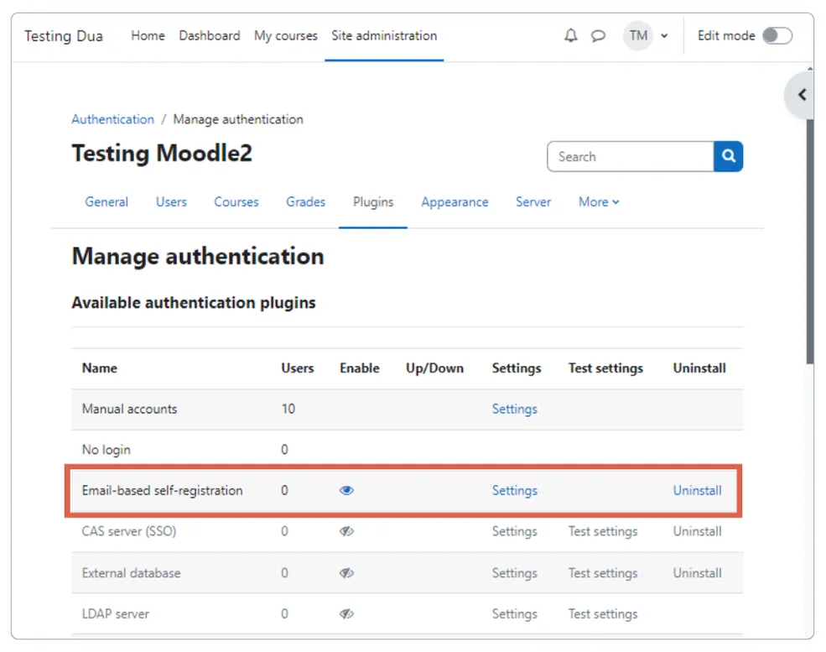Open the Site administration menu
Screen dimensions: 826x652
pyautogui.click(x=384, y=36)
